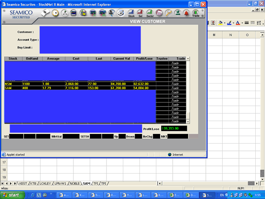Viewport: 265px width, 199px height.
Task: Click Excel Dash Style icon
Action: point(253,23)
